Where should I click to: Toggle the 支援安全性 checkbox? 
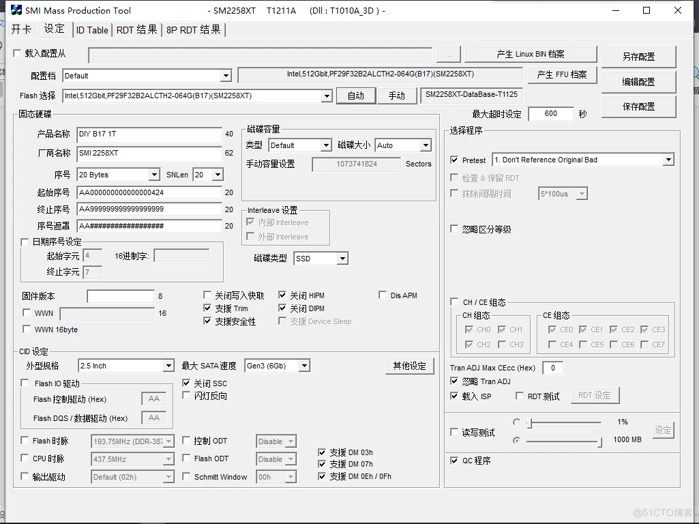click(207, 321)
